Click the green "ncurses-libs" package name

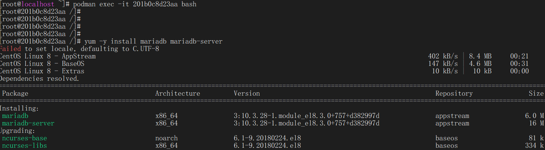point(25,146)
